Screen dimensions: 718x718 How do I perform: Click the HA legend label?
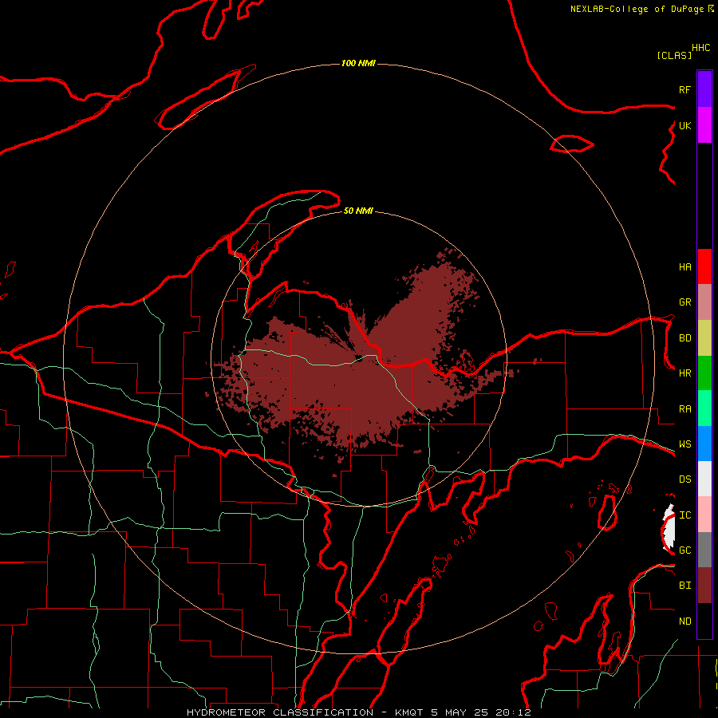(684, 267)
